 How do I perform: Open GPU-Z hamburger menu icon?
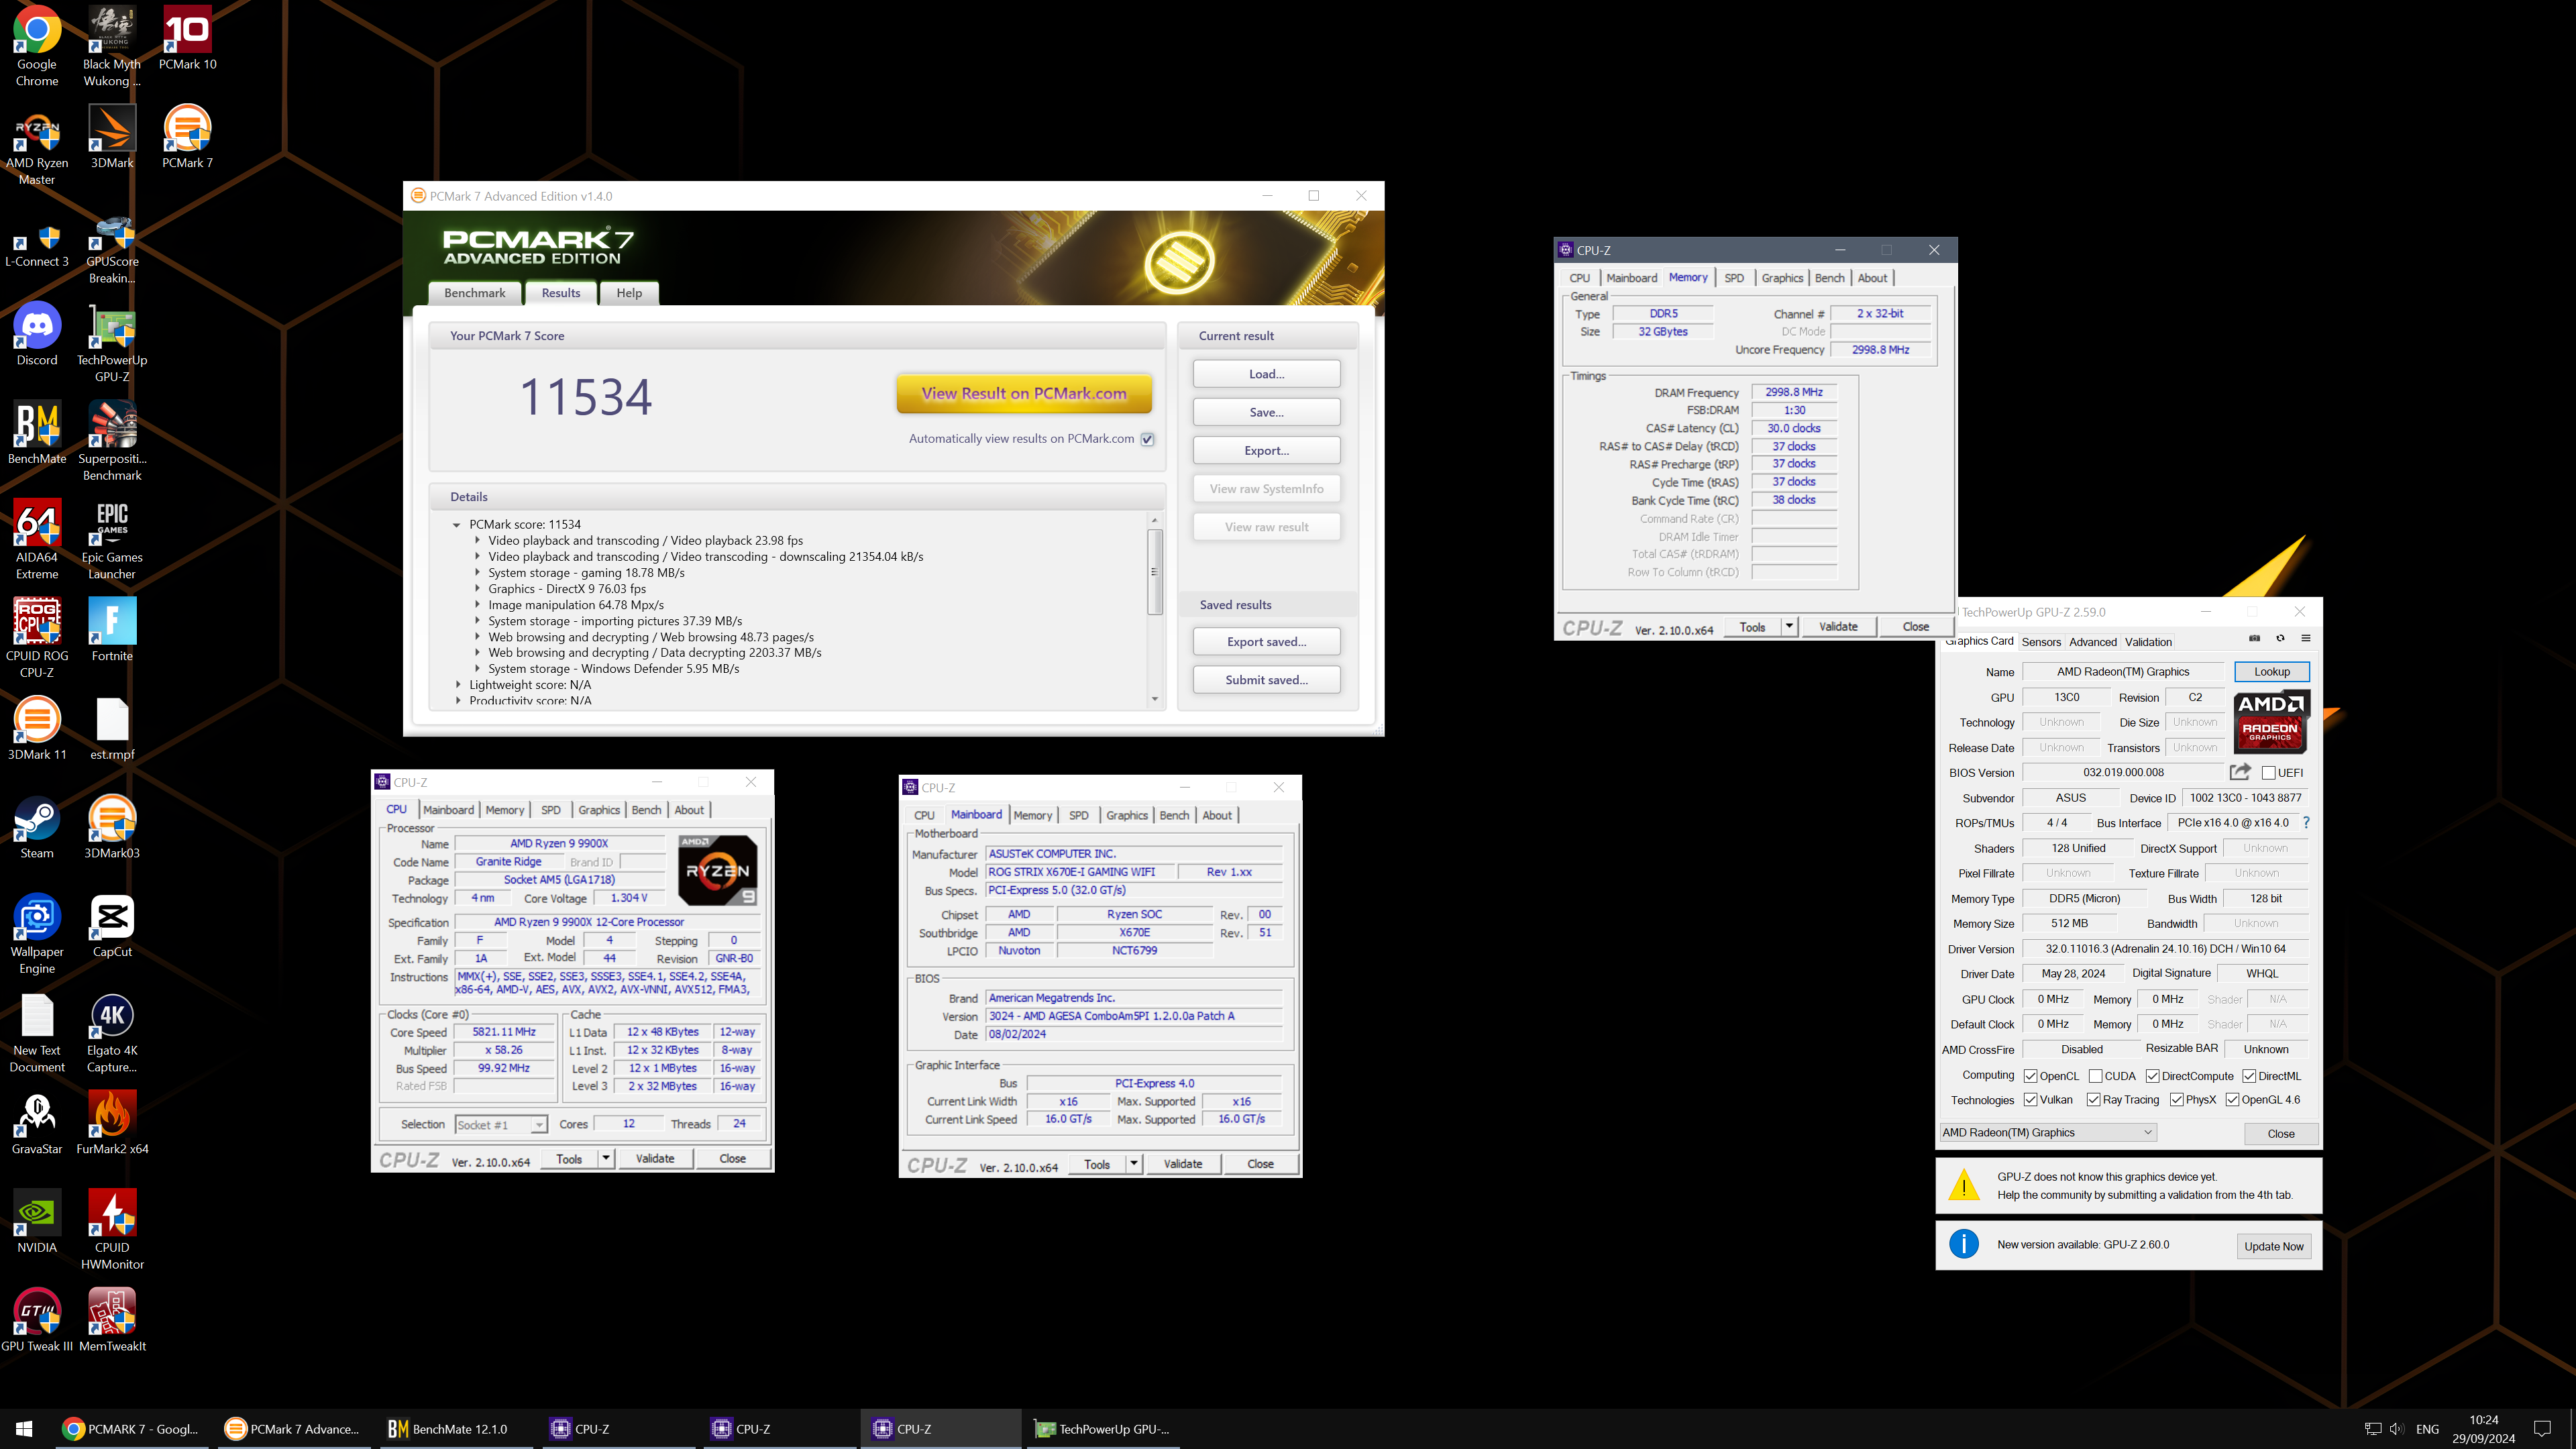tap(2305, 638)
